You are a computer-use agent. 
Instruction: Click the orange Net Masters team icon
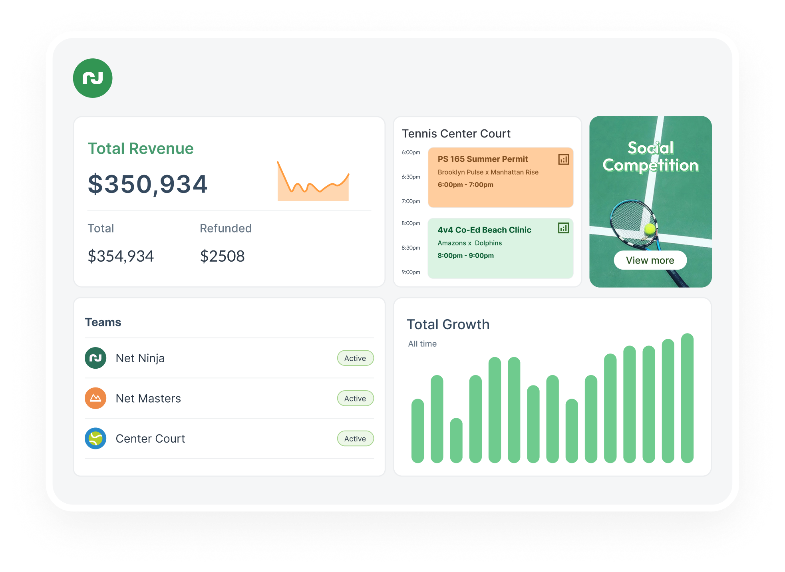point(95,398)
